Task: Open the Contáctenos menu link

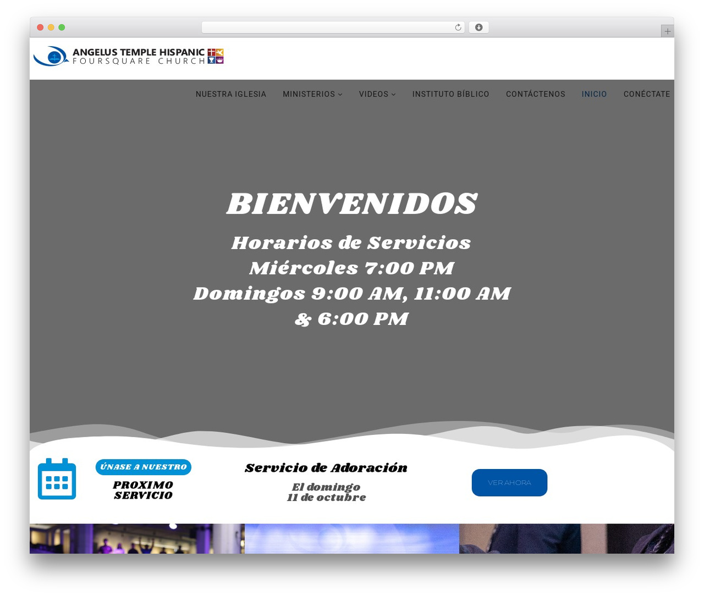Action: [536, 94]
